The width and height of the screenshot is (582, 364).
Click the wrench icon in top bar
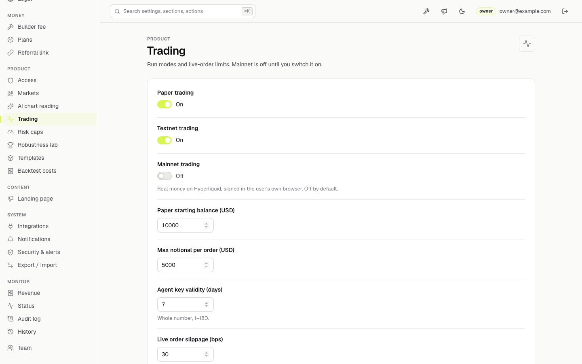click(426, 11)
